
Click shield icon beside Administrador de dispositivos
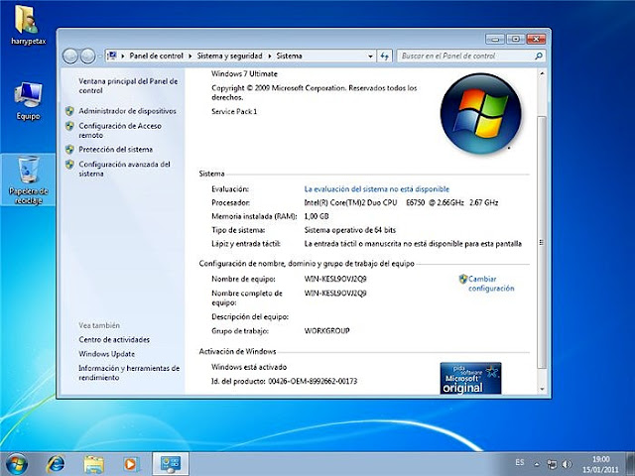click(x=69, y=111)
